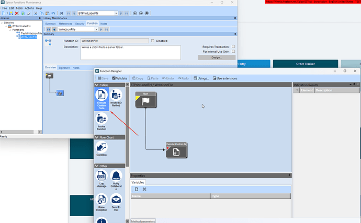The height and width of the screenshot is (223, 361).
Task: Click the Description text field
Action: pyautogui.click(x=131, y=53)
